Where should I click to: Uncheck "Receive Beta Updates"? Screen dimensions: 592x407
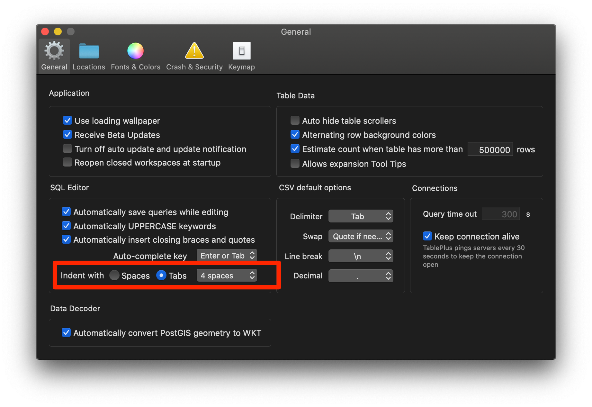tap(67, 134)
